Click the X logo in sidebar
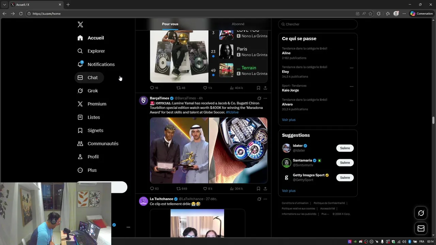This screenshot has width=436, height=245. tap(80, 24)
